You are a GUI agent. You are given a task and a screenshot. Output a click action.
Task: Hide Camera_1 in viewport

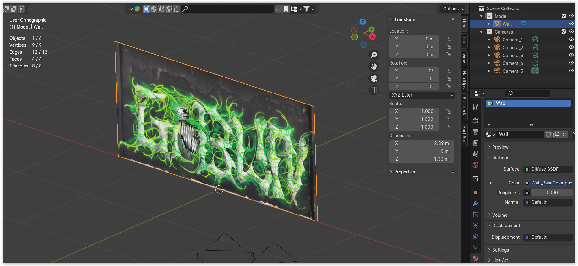point(571,39)
